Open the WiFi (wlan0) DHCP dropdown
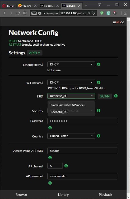The height and width of the screenshot is (199, 130). coord(71,82)
